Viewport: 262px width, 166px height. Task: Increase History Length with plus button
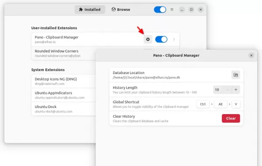tap(236, 90)
